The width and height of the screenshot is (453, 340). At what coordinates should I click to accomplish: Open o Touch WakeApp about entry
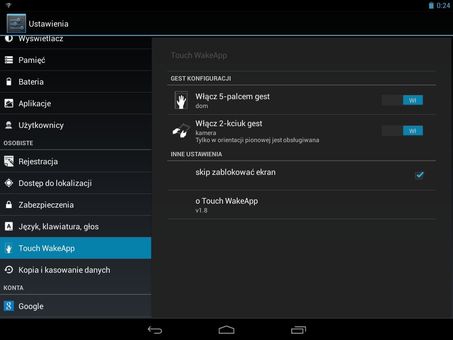[301, 205]
